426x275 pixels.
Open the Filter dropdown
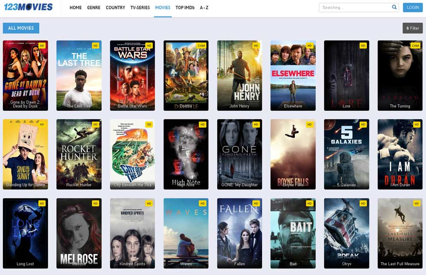[412, 28]
